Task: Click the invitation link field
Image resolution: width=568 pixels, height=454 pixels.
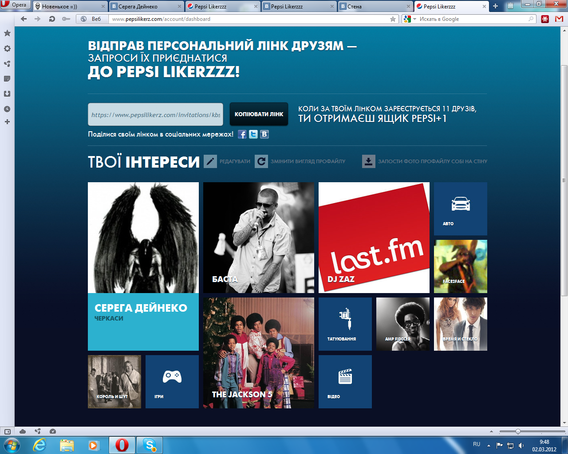Action: click(155, 114)
